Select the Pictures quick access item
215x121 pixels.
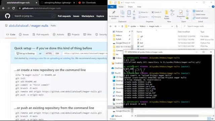[x=119, y=32]
